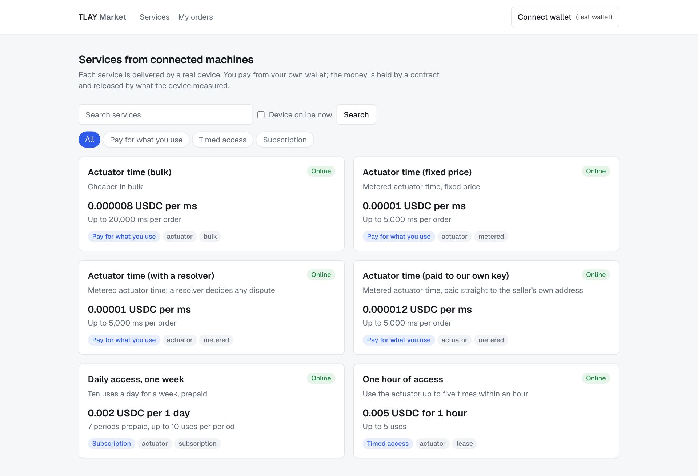Click the Timed access tag on One hour card

(x=388, y=444)
